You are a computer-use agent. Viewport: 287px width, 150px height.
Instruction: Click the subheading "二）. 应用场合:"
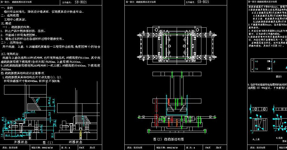(x=12, y=43)
